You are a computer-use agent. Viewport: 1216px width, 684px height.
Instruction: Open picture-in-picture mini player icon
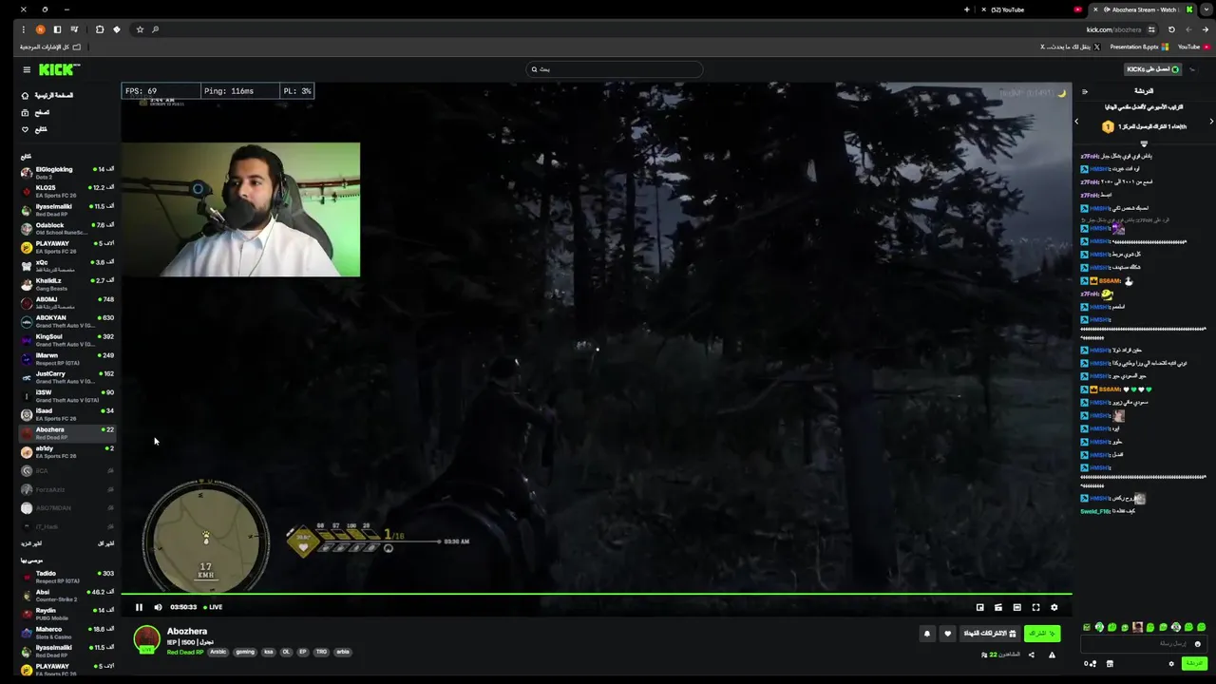pyautogui.click(x=979, y=607)
